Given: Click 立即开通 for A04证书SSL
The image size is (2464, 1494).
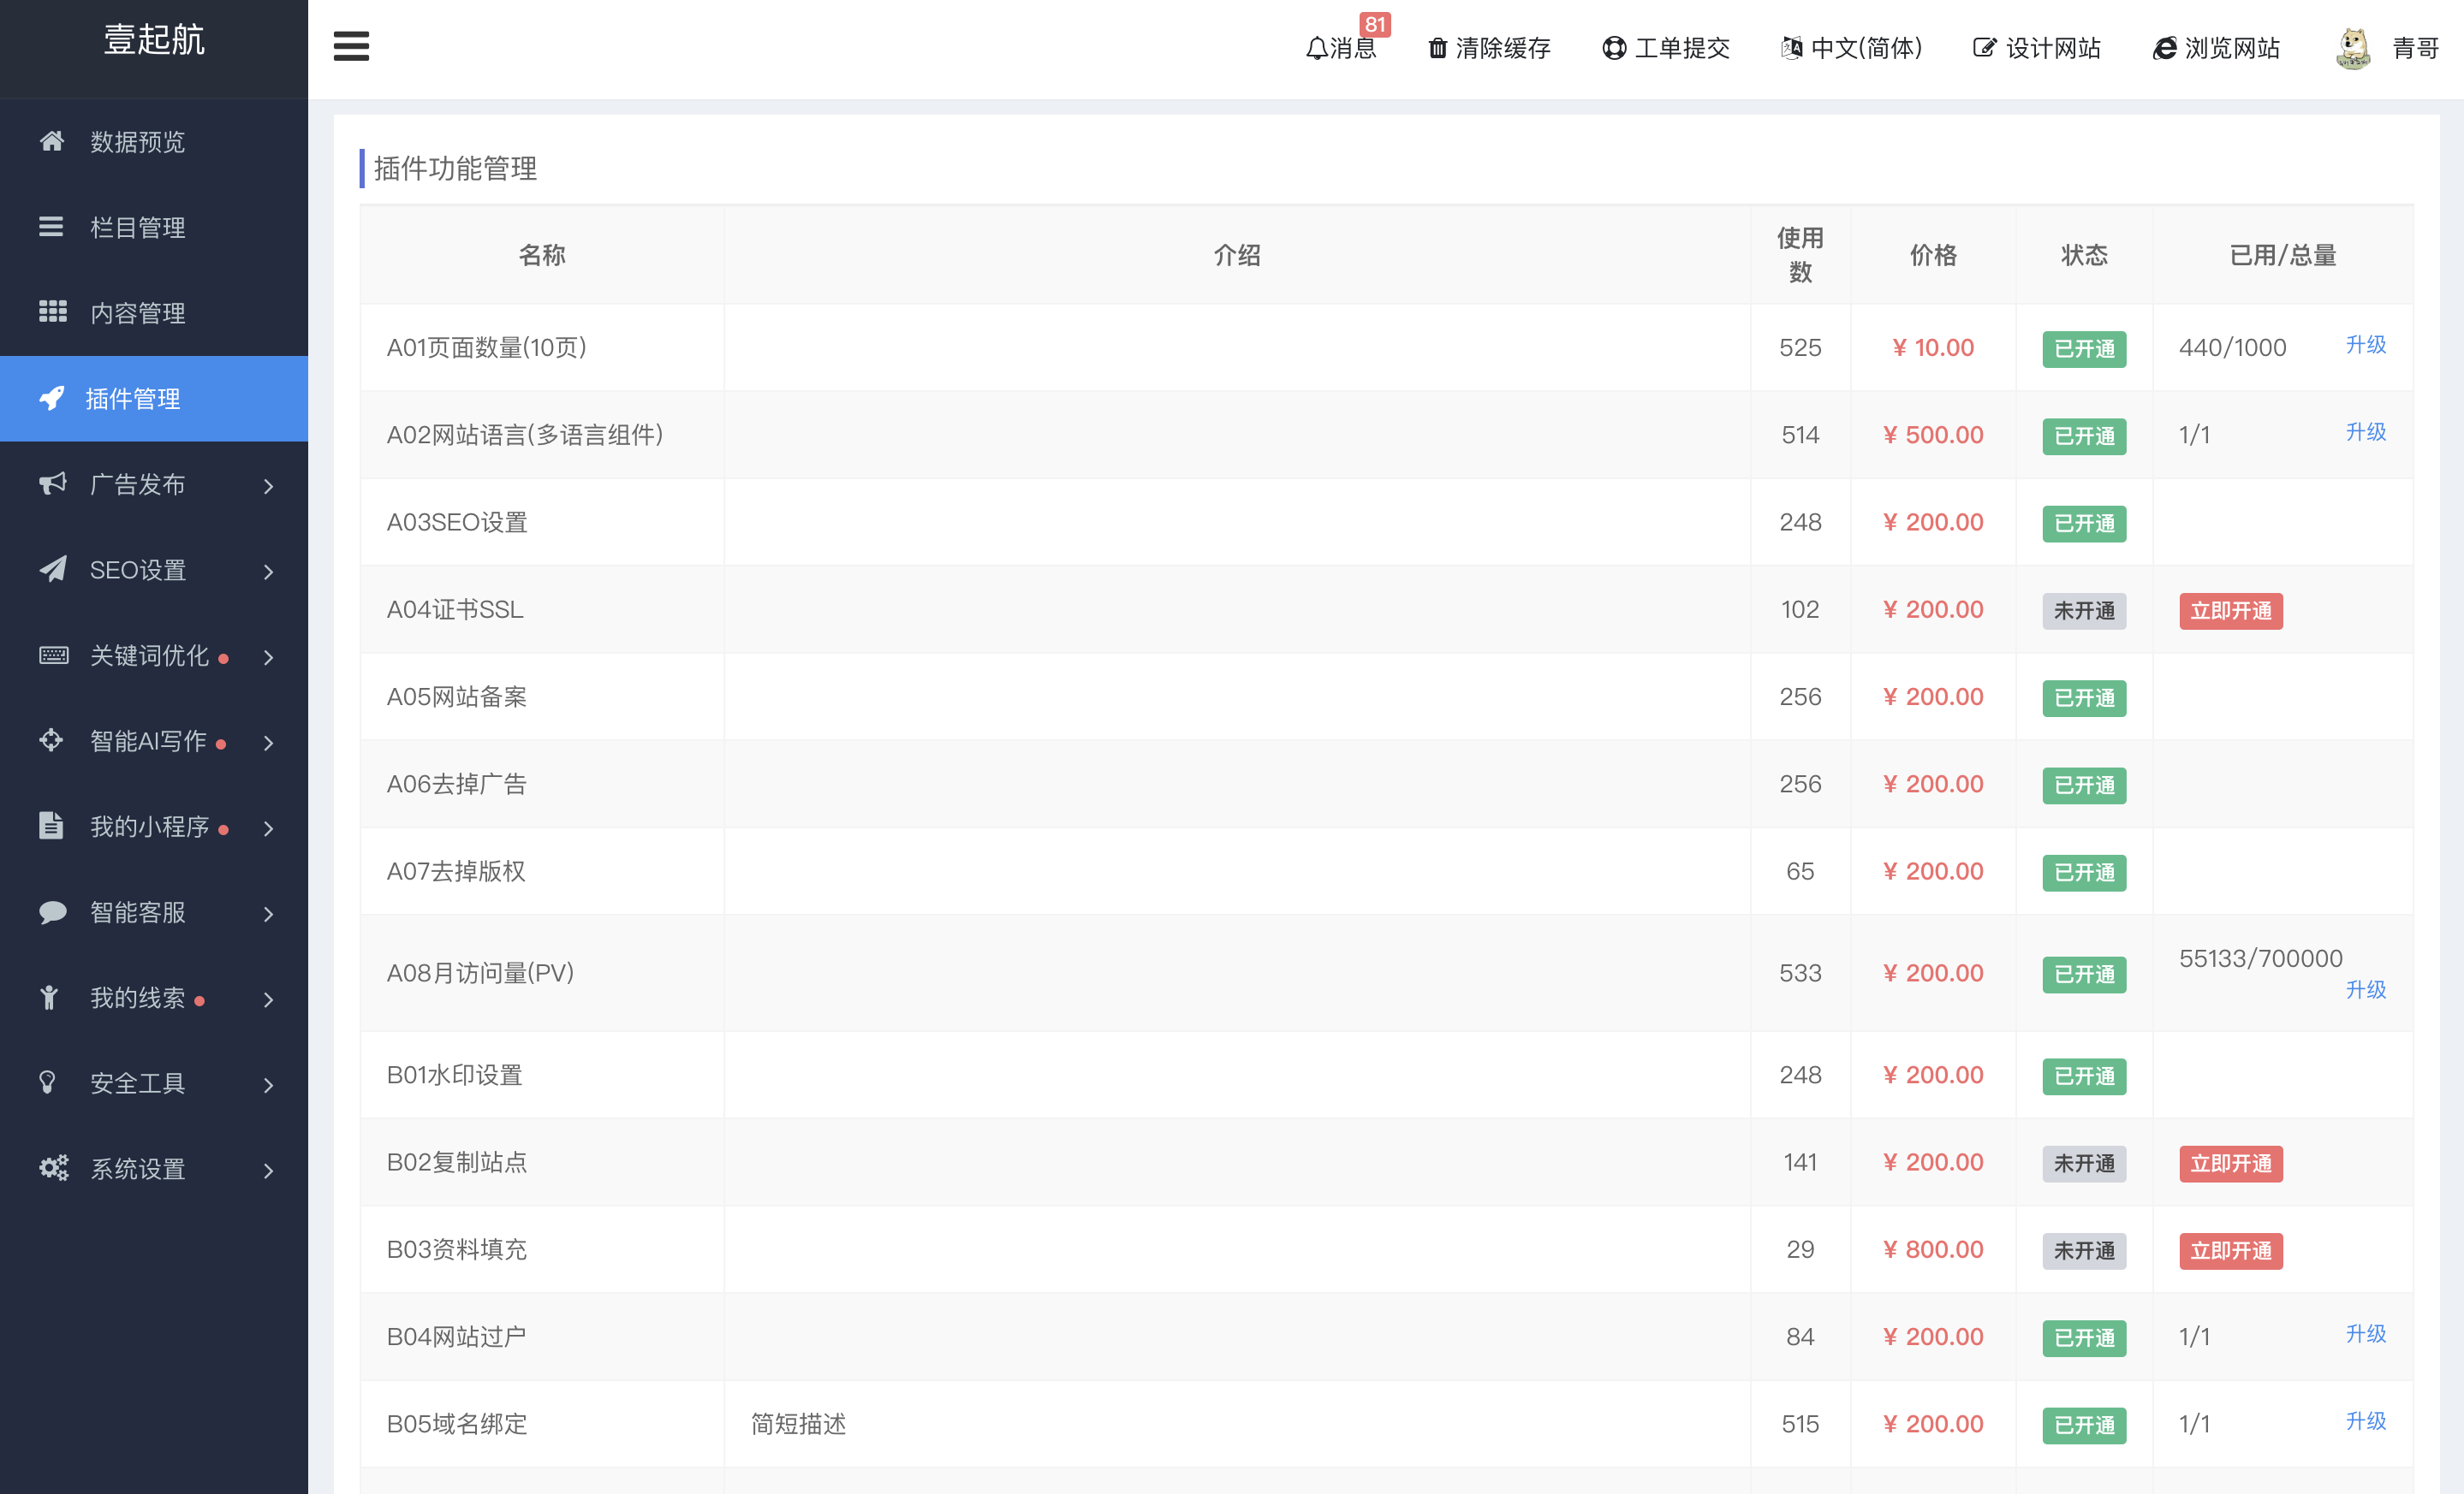Looking at the screenshot, I should (x=2230, y=611).
